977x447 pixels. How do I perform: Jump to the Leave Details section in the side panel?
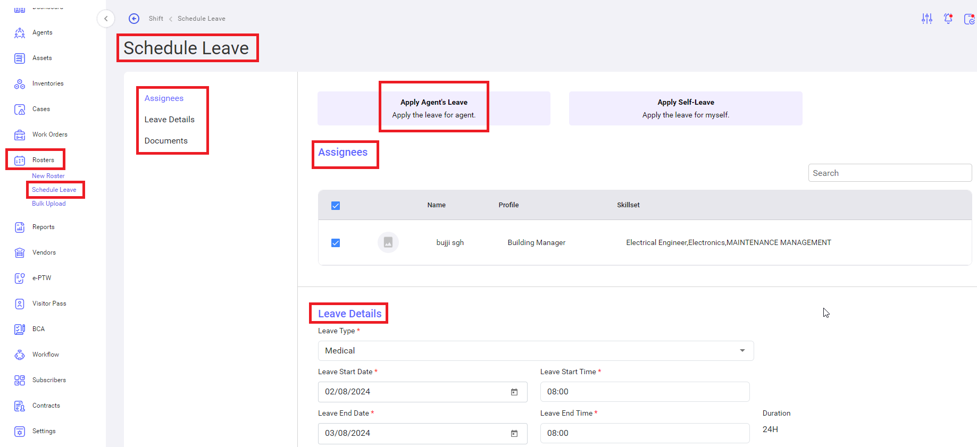(170, 120)
